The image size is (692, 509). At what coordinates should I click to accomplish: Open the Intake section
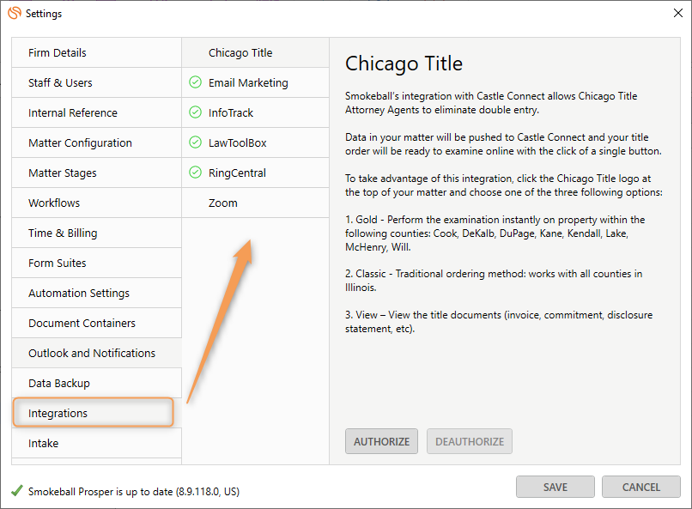tap(97, 442)
